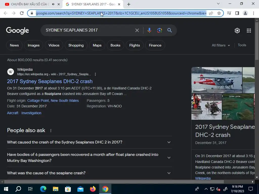Image resolution: width=259 pixels, height=194 pixels.
Task: Expand 'What was the cause of the seaplane crash?'
Action: click(x=90, y=173)
